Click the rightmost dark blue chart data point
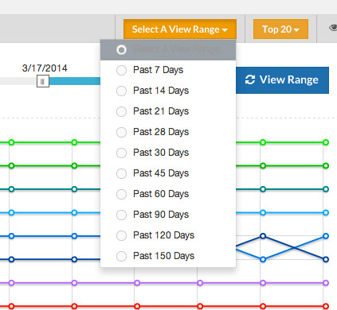 326,259
